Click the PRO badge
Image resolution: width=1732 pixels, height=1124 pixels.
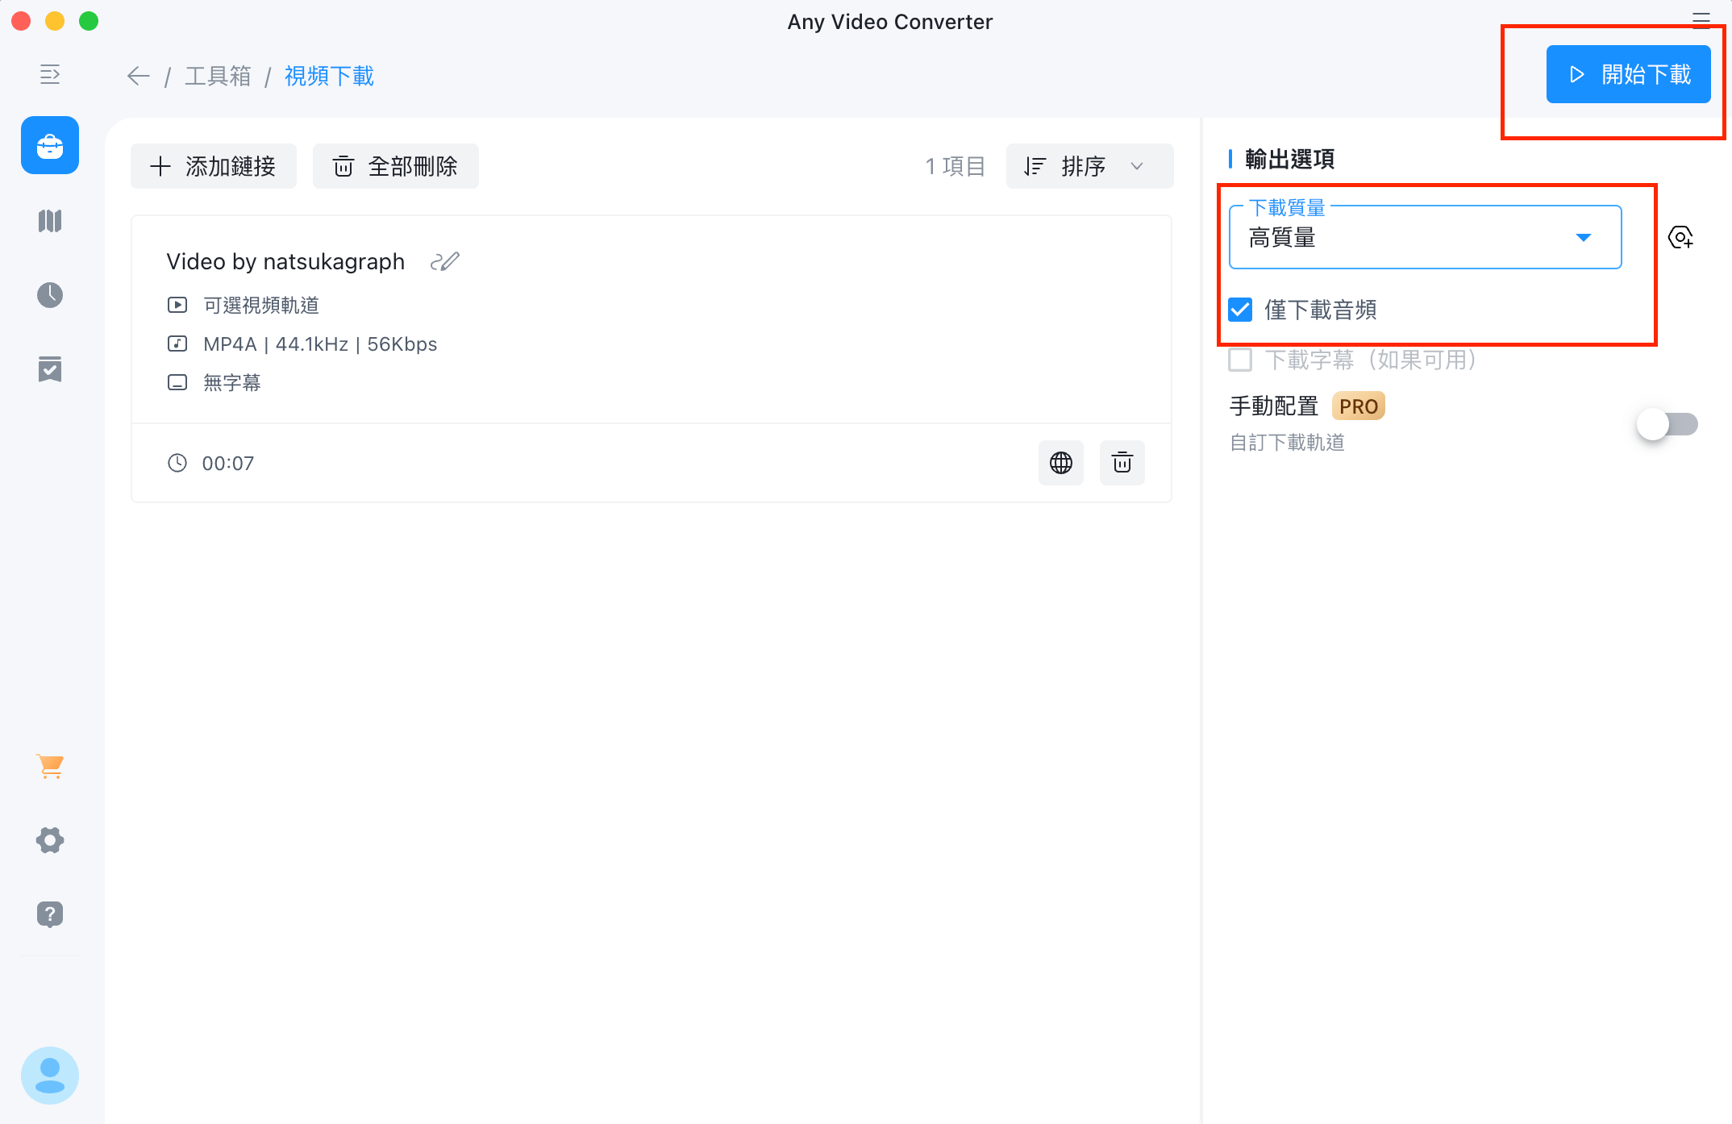coord(1359,406)
